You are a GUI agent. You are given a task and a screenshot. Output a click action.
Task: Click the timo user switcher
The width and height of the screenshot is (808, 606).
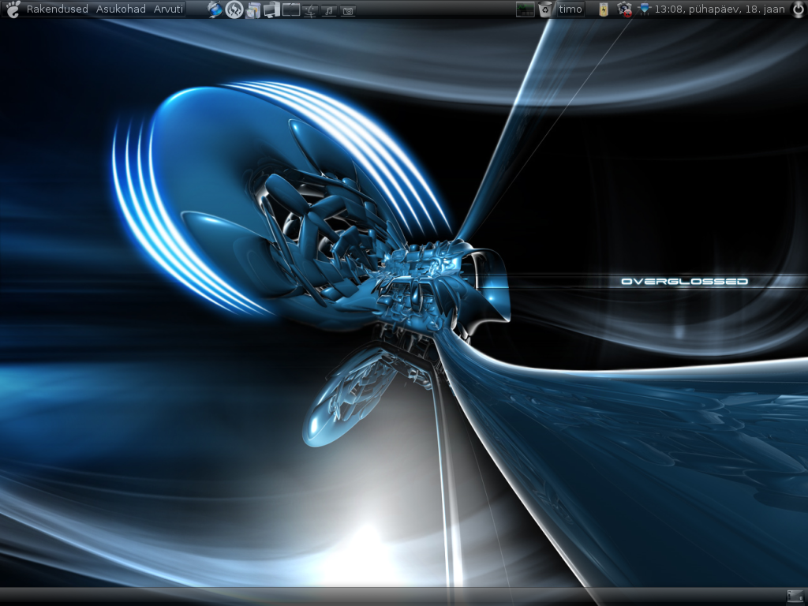570,9
